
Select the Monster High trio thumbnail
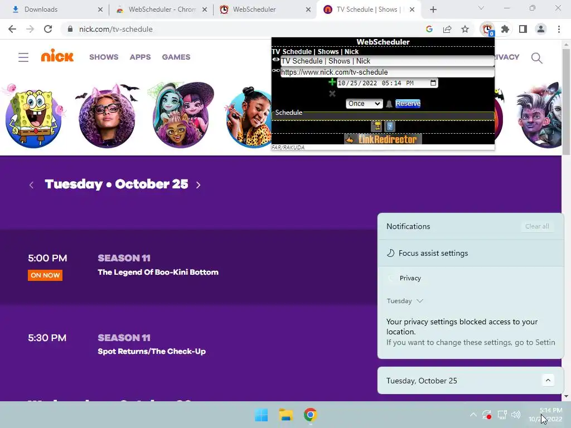(181, 116)
